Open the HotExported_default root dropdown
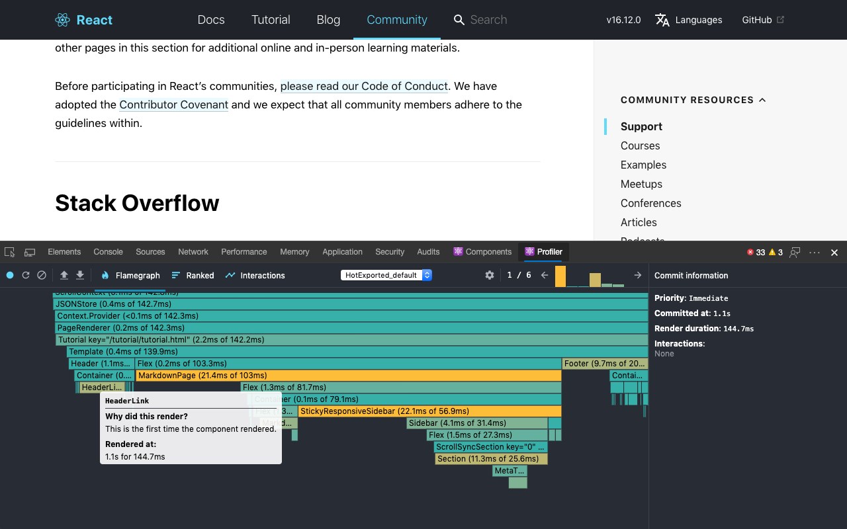Viewport: 847px width, 529px height. (386, 275)
